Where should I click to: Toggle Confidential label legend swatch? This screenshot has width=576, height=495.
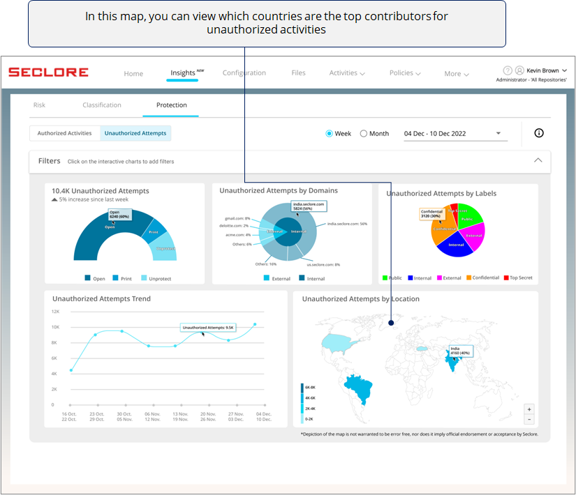tap(468, 277)
